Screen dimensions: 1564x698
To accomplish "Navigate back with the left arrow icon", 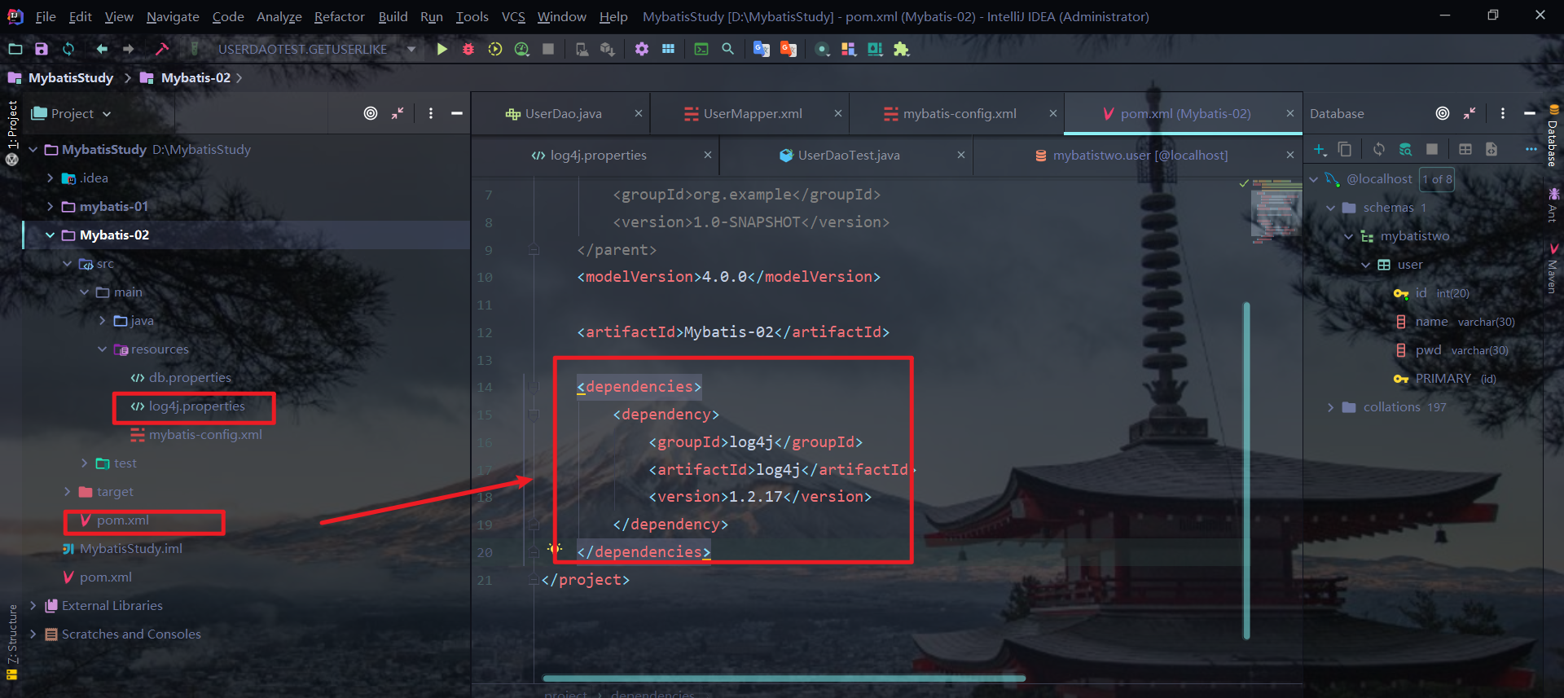I will (x=102, y=49).
